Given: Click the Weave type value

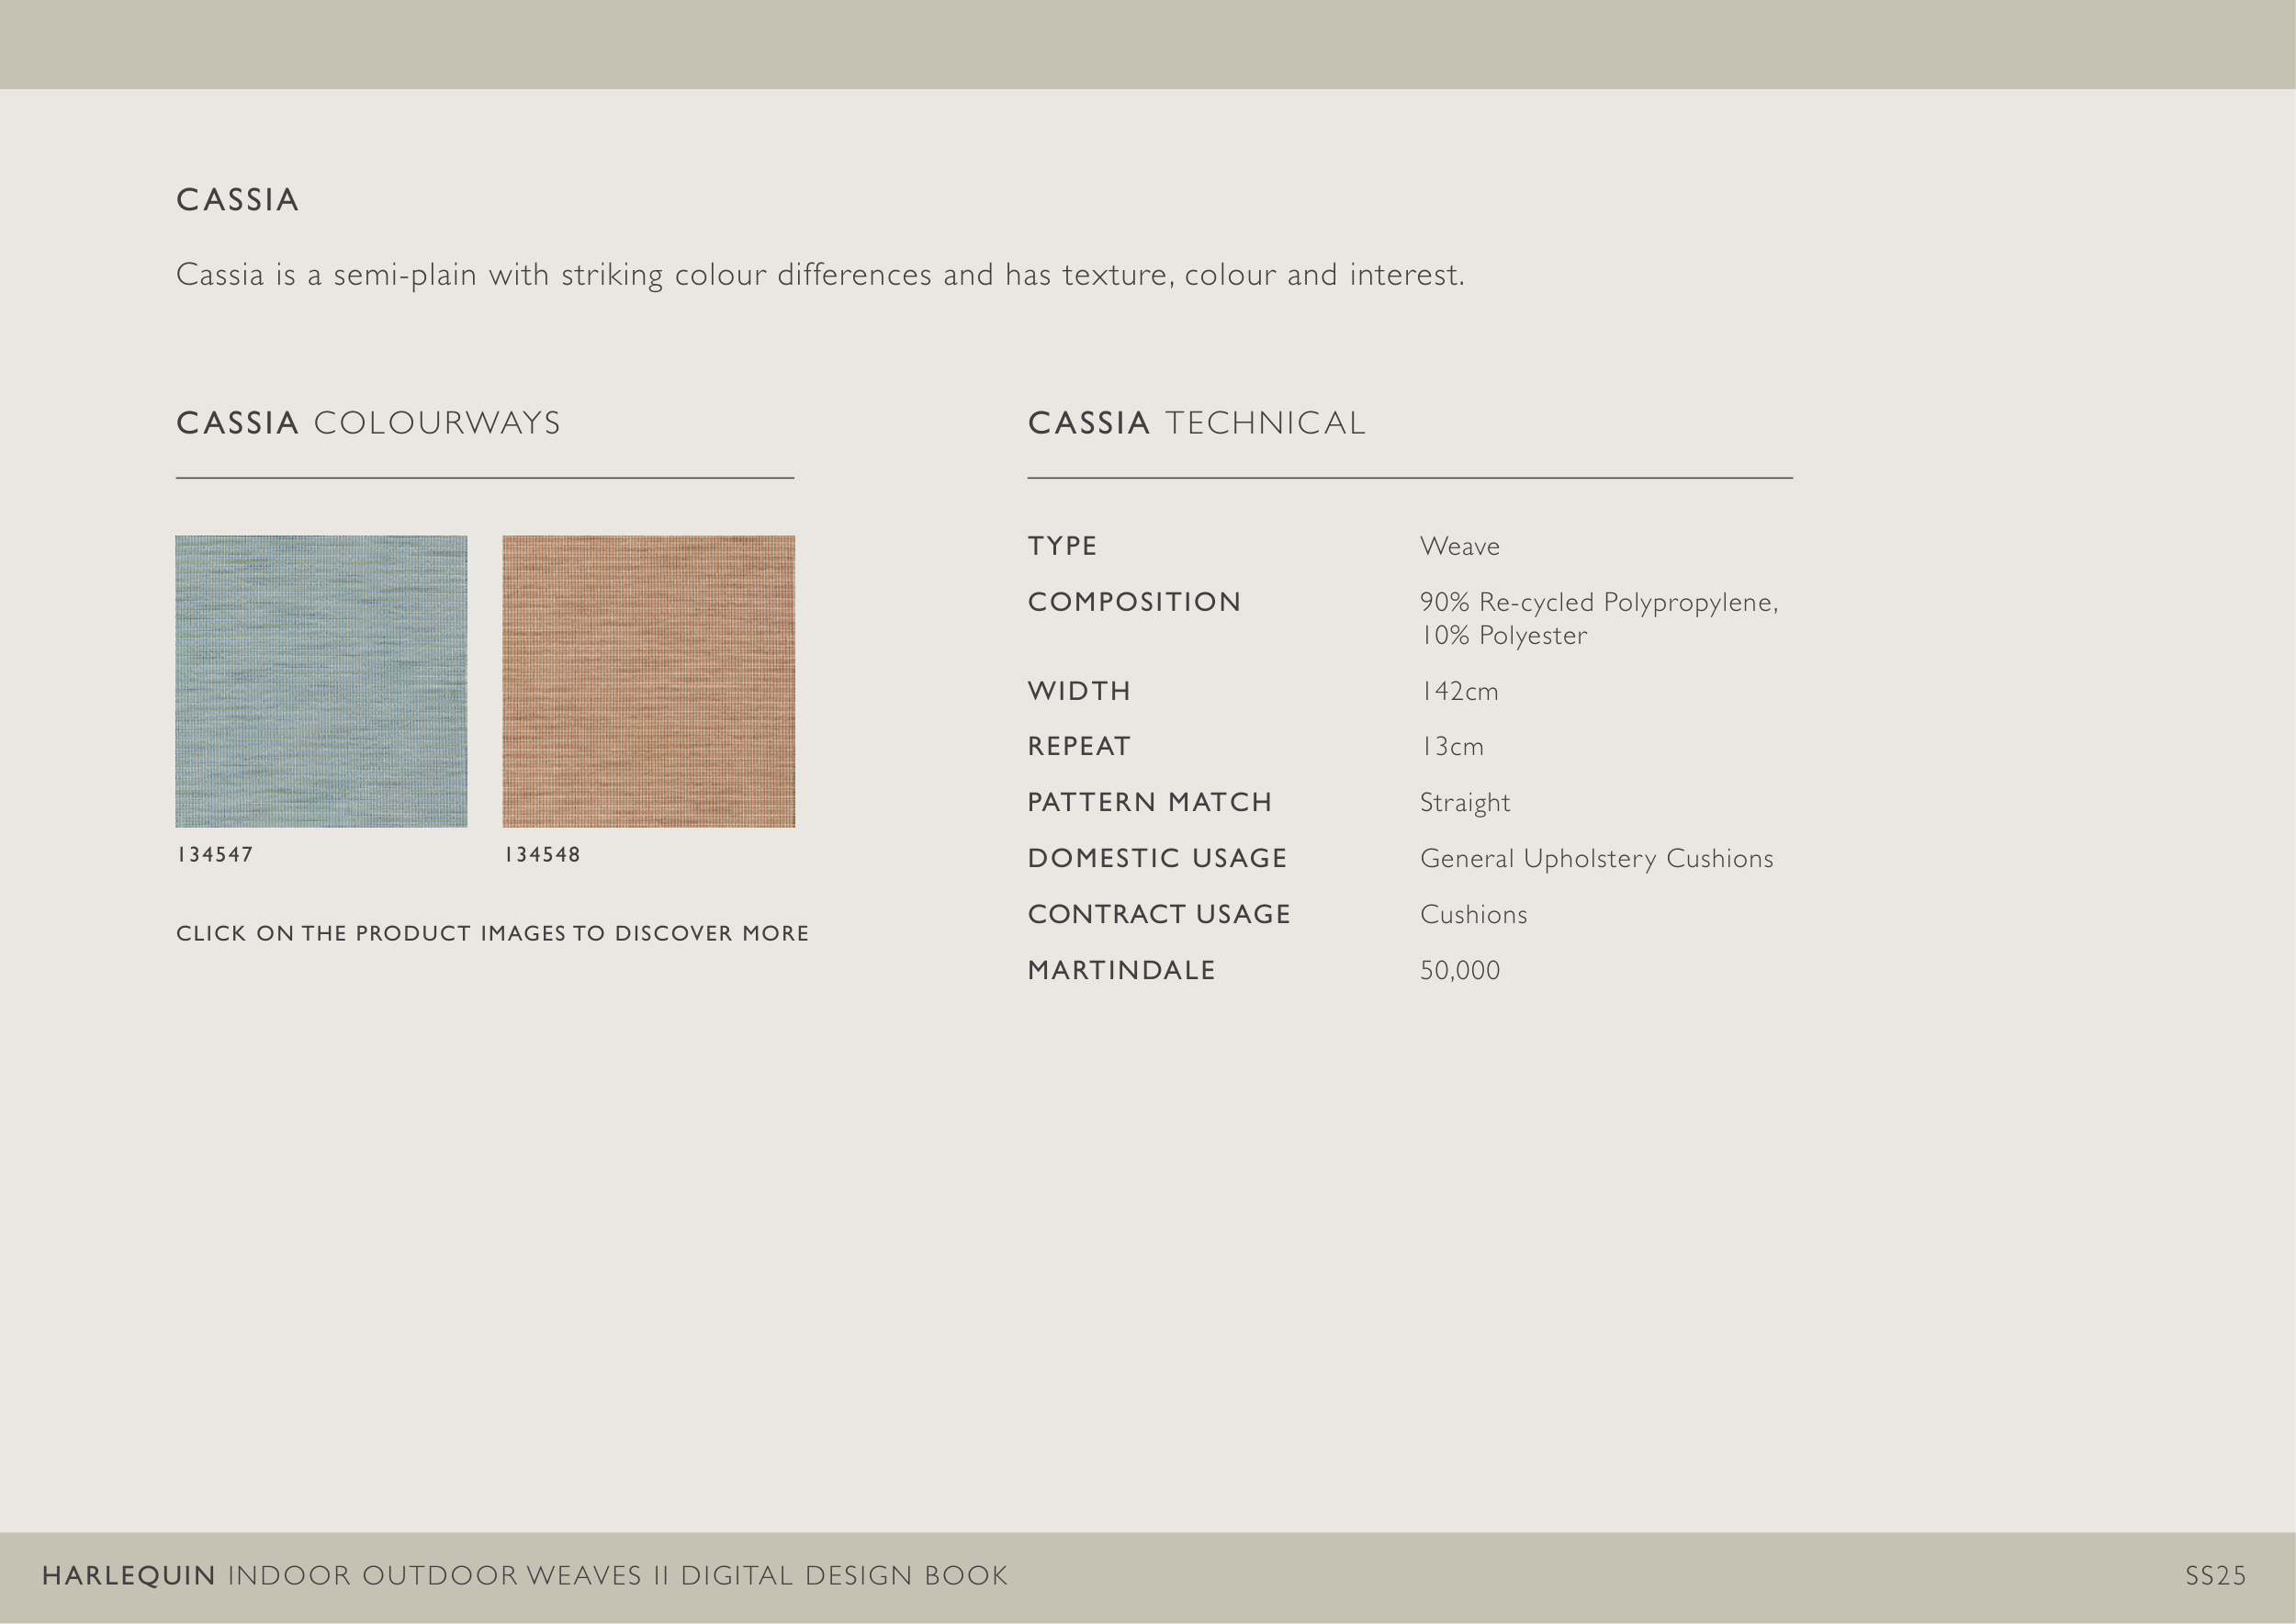Looking at the screenshot, I should click(1459, 546).
